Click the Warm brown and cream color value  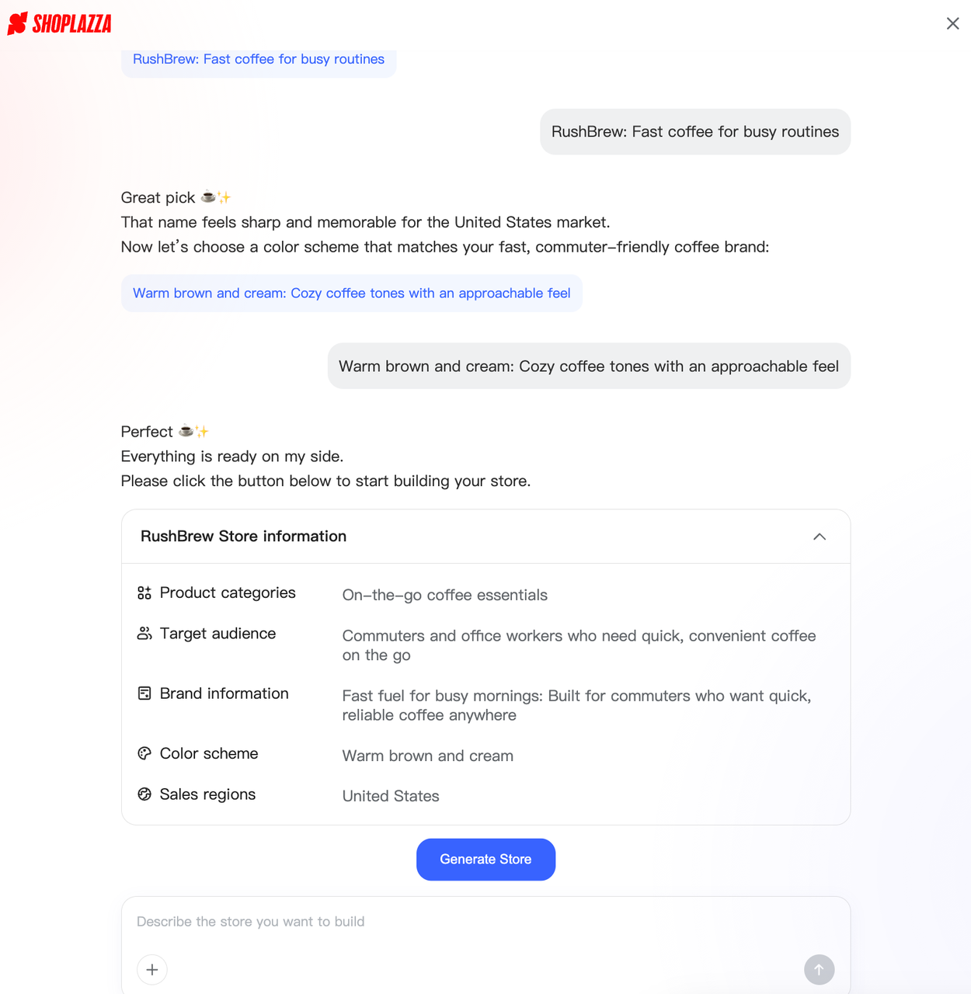pyautogui.click(x=427, y=756)
